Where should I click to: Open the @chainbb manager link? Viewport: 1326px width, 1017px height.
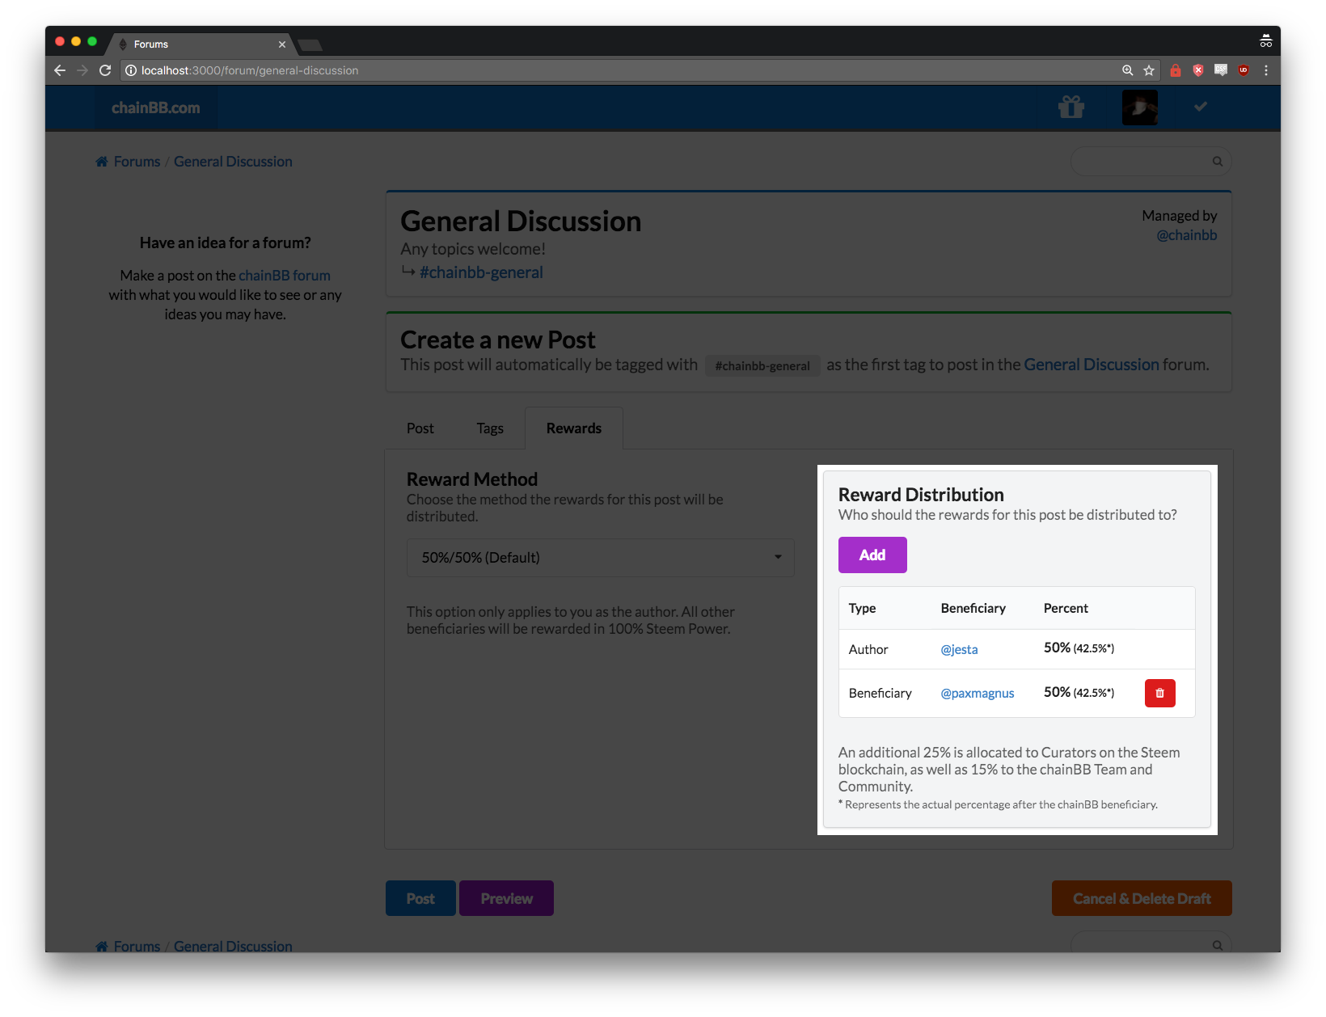(1186, 235)
